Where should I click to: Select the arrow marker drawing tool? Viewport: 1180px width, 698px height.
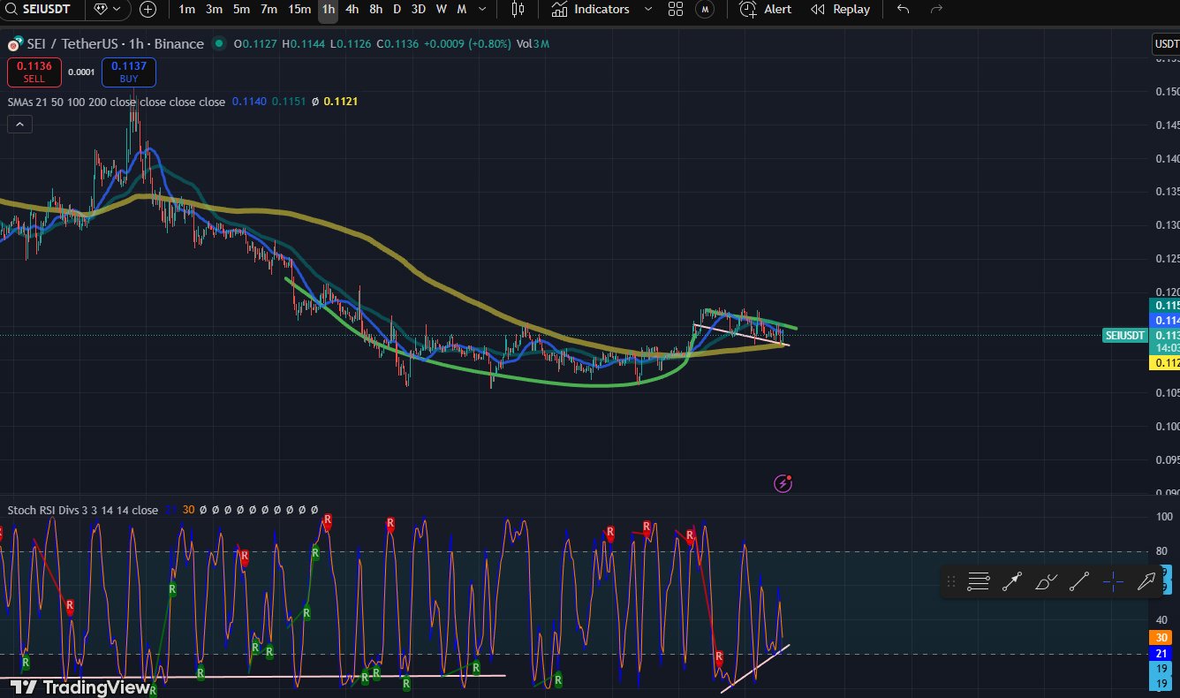pos(1146,581)
